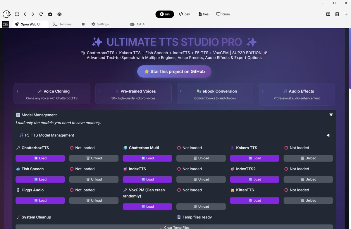Collapse the Model Management section arrow

click(331, 115)
